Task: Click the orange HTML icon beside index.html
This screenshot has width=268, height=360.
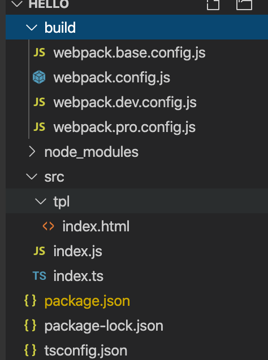Action: tap(48, 226)
